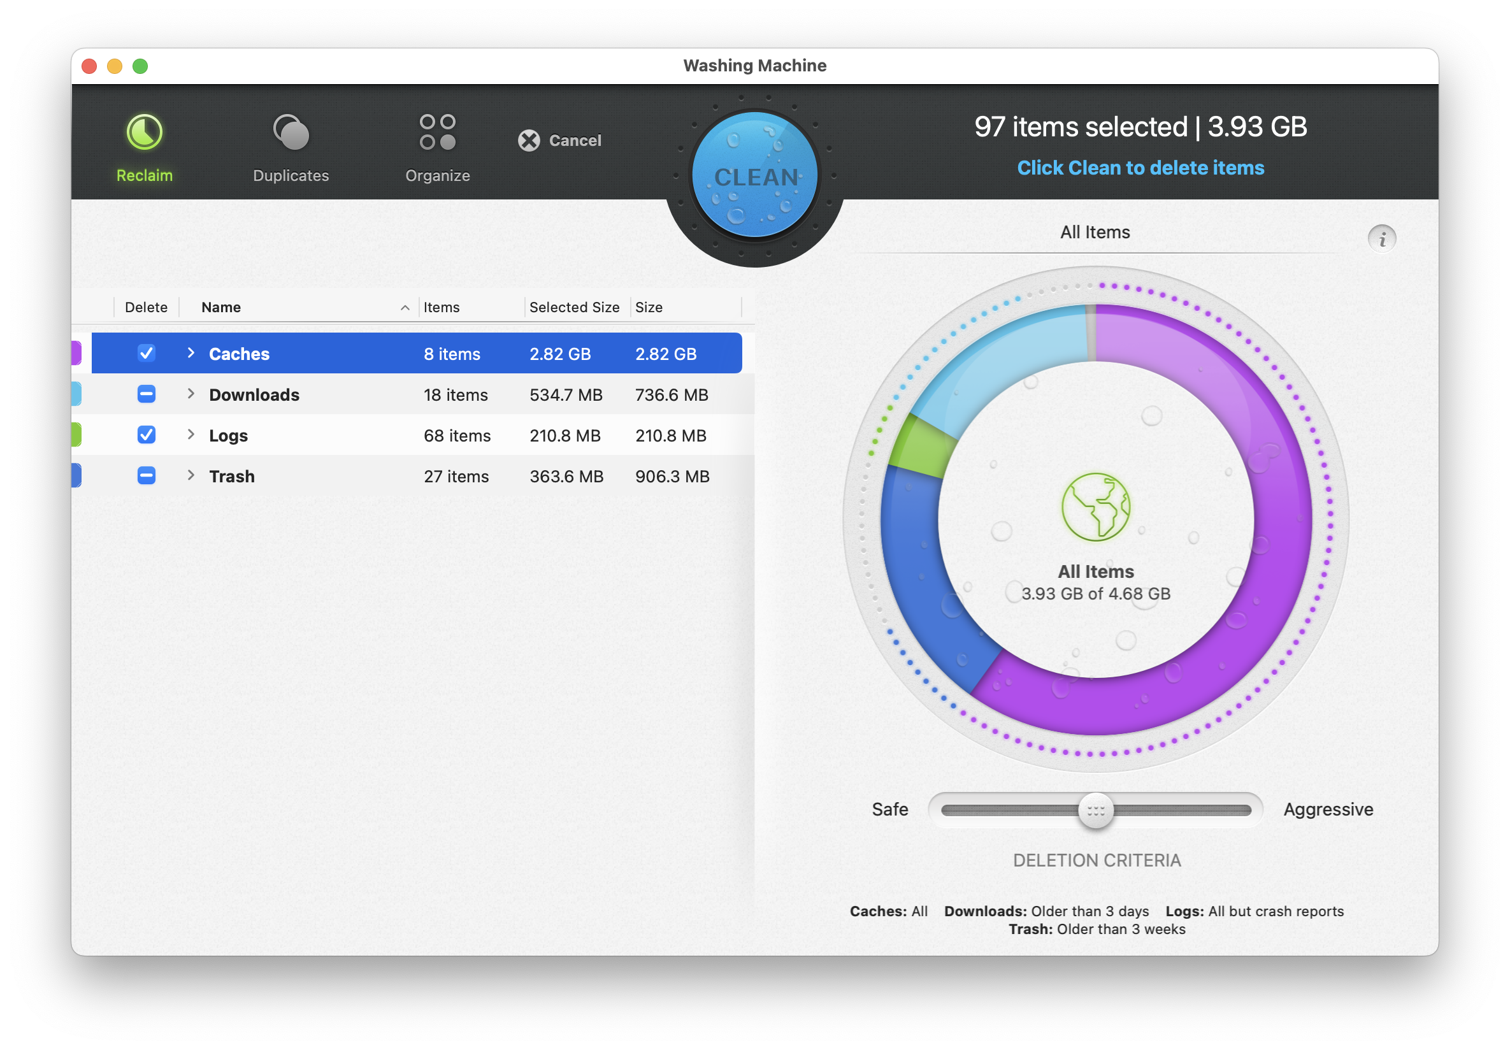Select the Organize tab label
Viewport: 1510px width, 1050px height.
(x=437, y=176)
